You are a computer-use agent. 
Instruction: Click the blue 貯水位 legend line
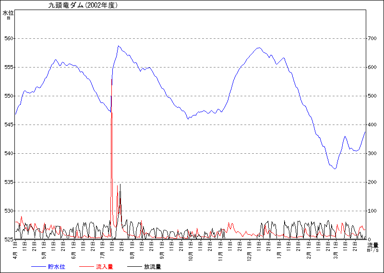pos(39,267)
